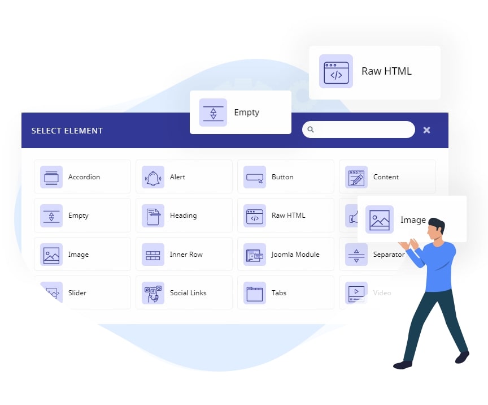
Task: Click the Heading element icon
Action: point(153,216)
